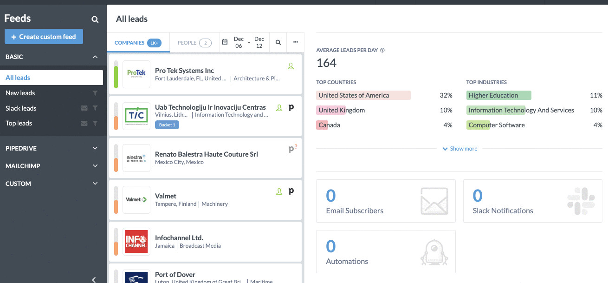
Task: Switch to the COMPANIES tab
Action: pos(138,43)
